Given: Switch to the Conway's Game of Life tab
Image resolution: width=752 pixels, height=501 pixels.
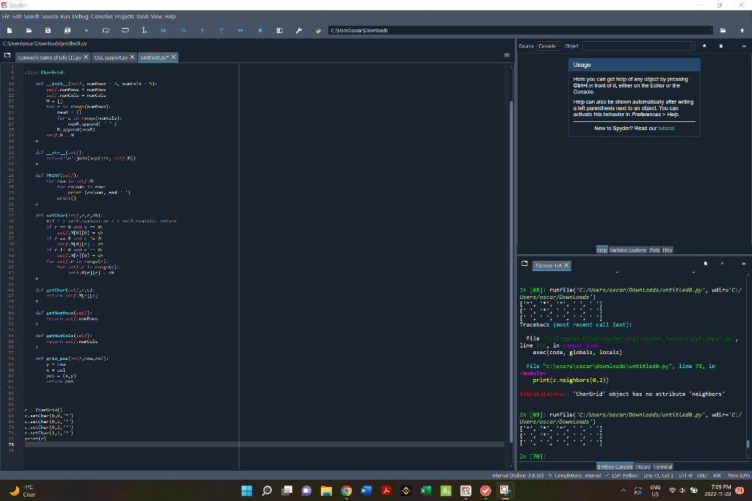Looking at the screenshot, I should point(49,57).
